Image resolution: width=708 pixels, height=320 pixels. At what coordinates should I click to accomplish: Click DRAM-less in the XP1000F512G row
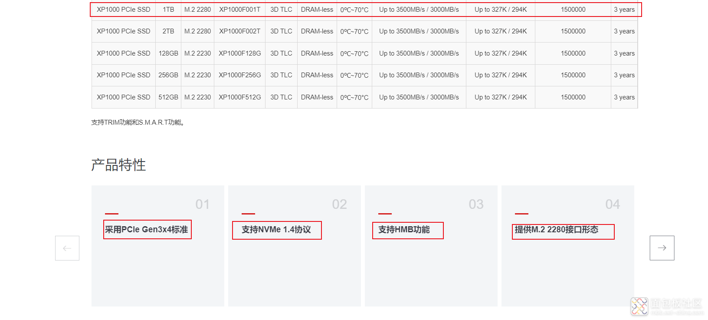click(x=317, y=97)
